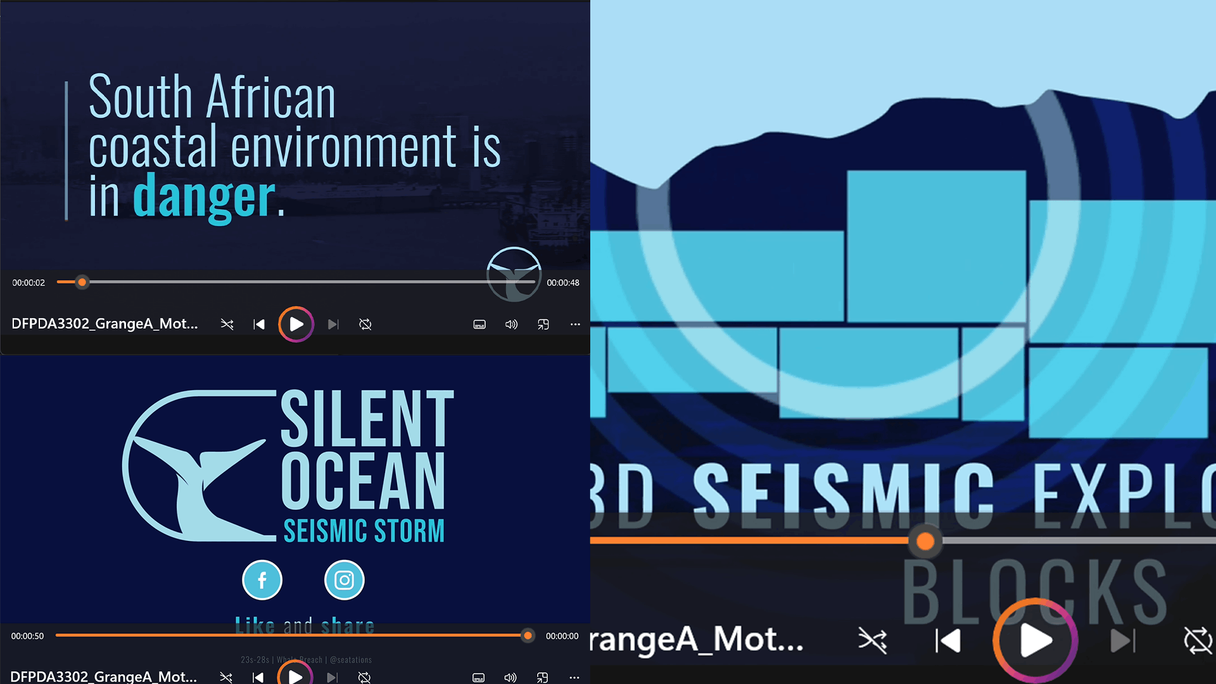The width and height of the screenshot is (1216, 684).
Task: Click the large orange seek thumb under the seismic text
Action: [925, 541]
